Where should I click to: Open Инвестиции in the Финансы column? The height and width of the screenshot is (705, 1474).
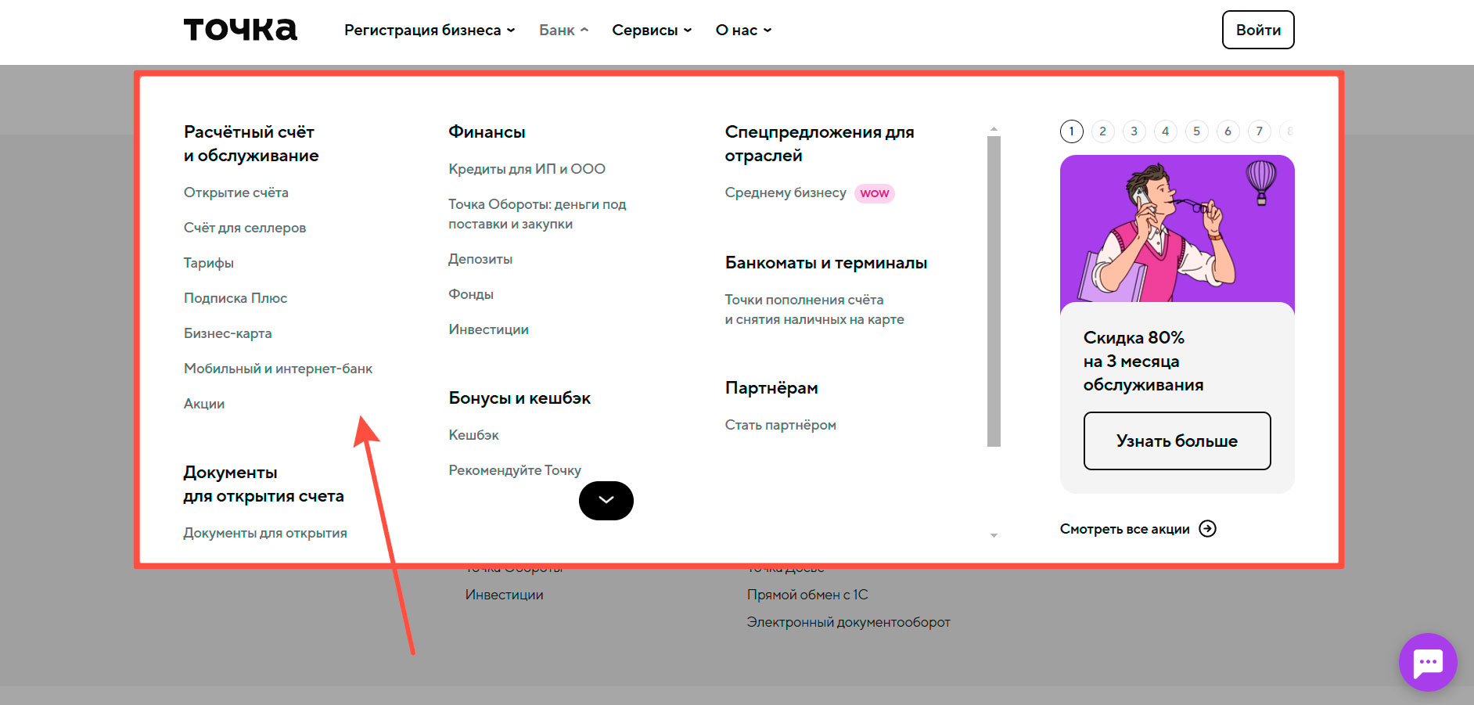coord(488,329)
